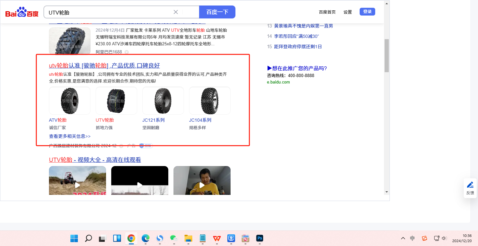Open Photoshop from the taskbar
478x246 pixels.
(x=259, y=239)
